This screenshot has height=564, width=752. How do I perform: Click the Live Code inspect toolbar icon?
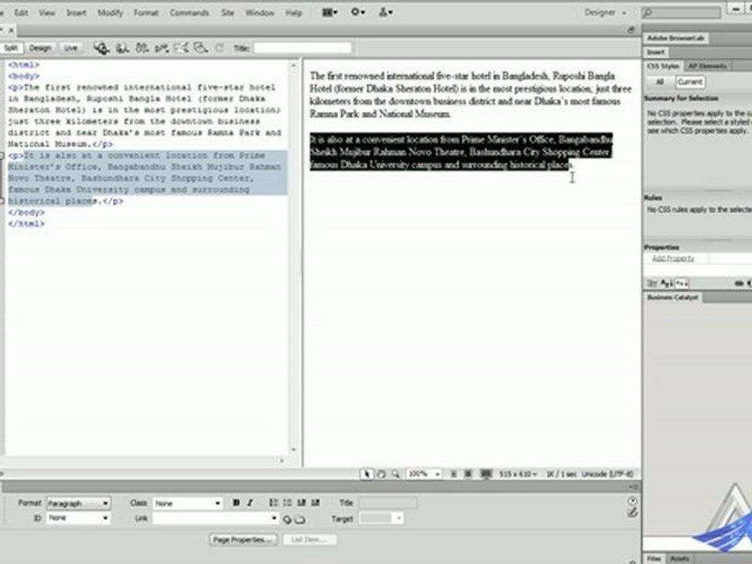101,48
